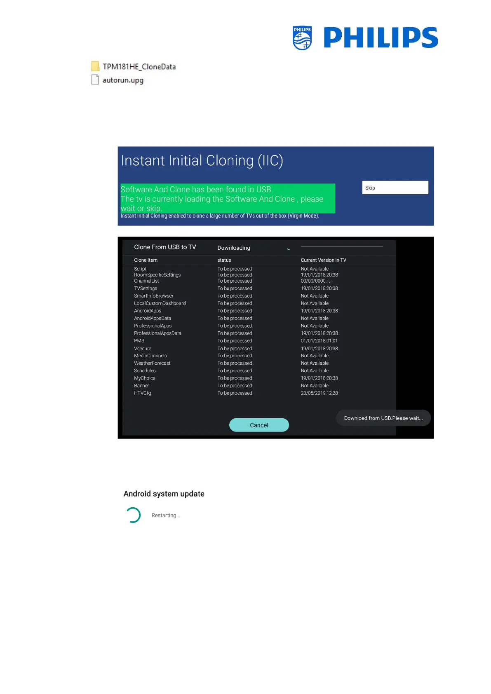Click the green Software And Clone message
The image size is (491, 694).
tap(228, 199)
